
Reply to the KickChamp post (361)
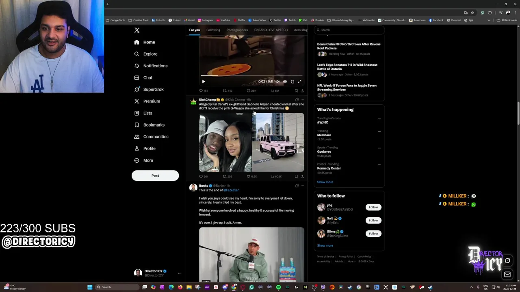tap(204, 176)
